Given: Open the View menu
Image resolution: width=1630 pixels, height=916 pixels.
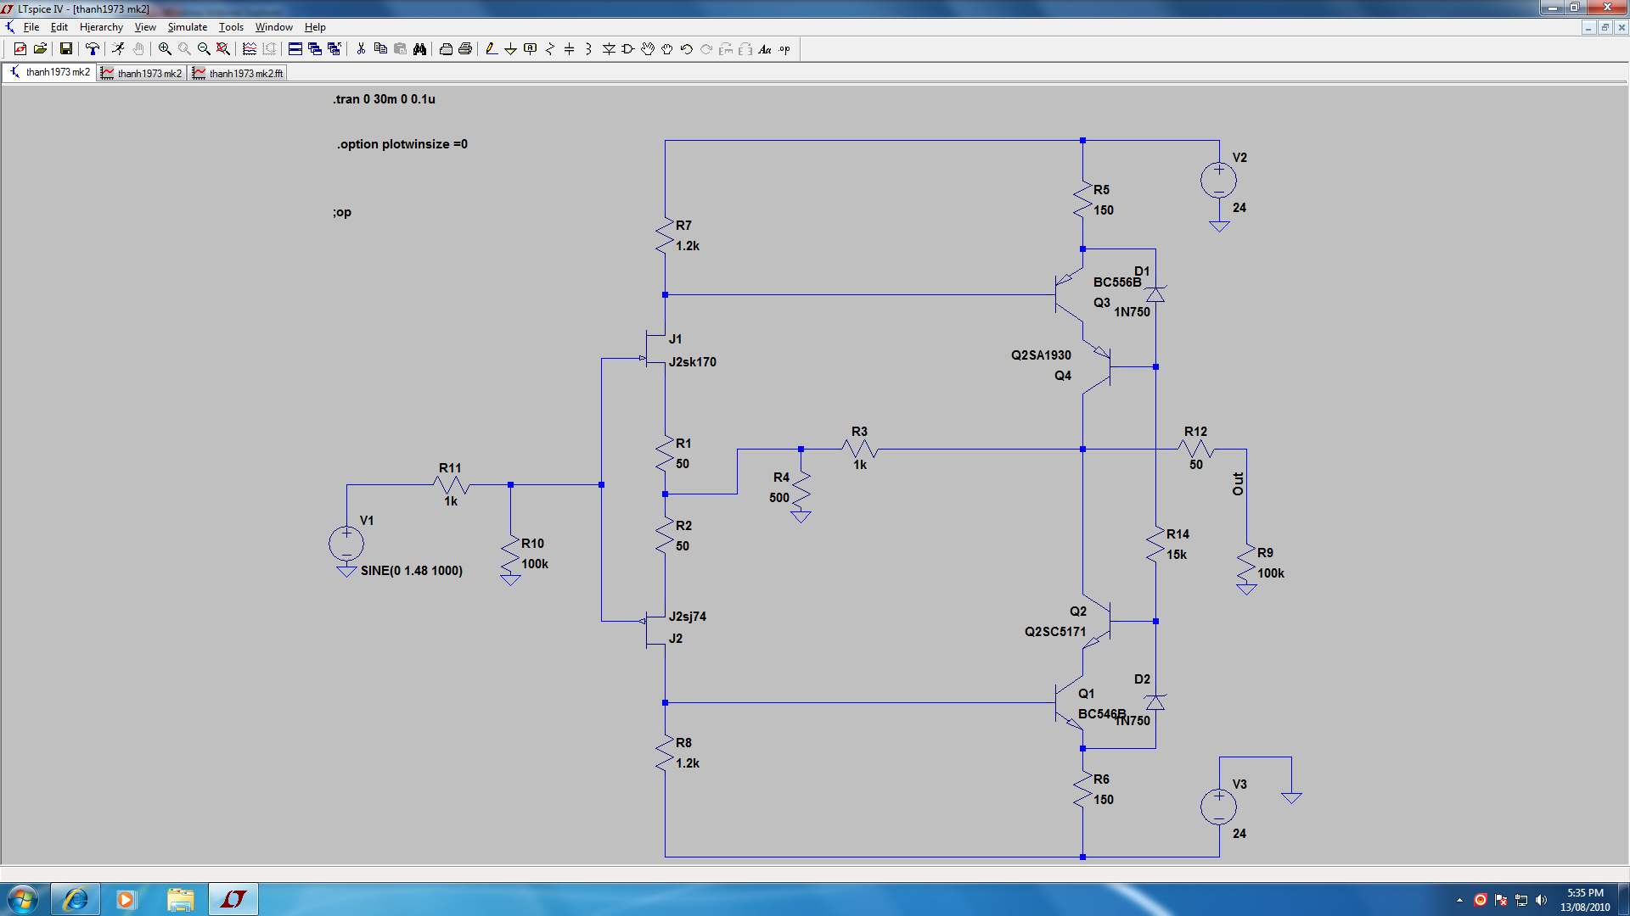Looking at the screenshot, I should (x=145, y=27).
